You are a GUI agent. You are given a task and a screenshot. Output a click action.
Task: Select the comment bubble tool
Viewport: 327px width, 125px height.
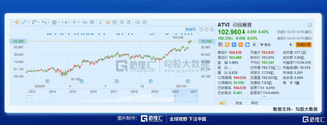coord(92,22)
